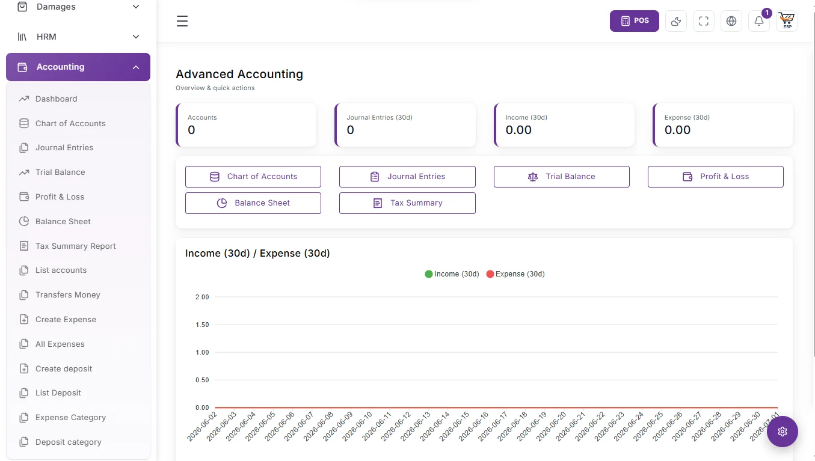Open the ERP cart profile avatar
The width and height of the screenshot is (815, 461).
point(787,21)
